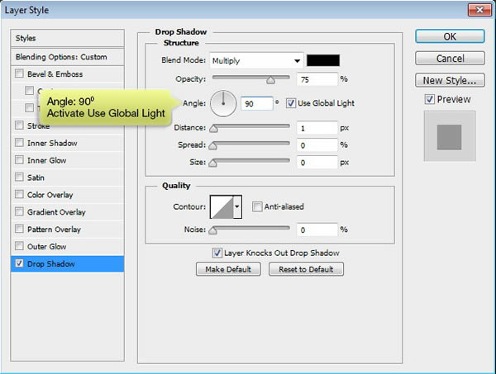The width and height of the screenshot is (496, 374).
Task: Click the Angle dial control
Action: [x=223, y=103]
